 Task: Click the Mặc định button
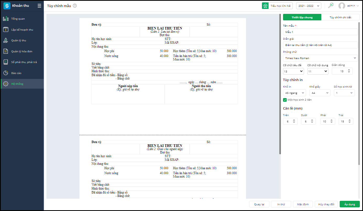tap(303, 204)
